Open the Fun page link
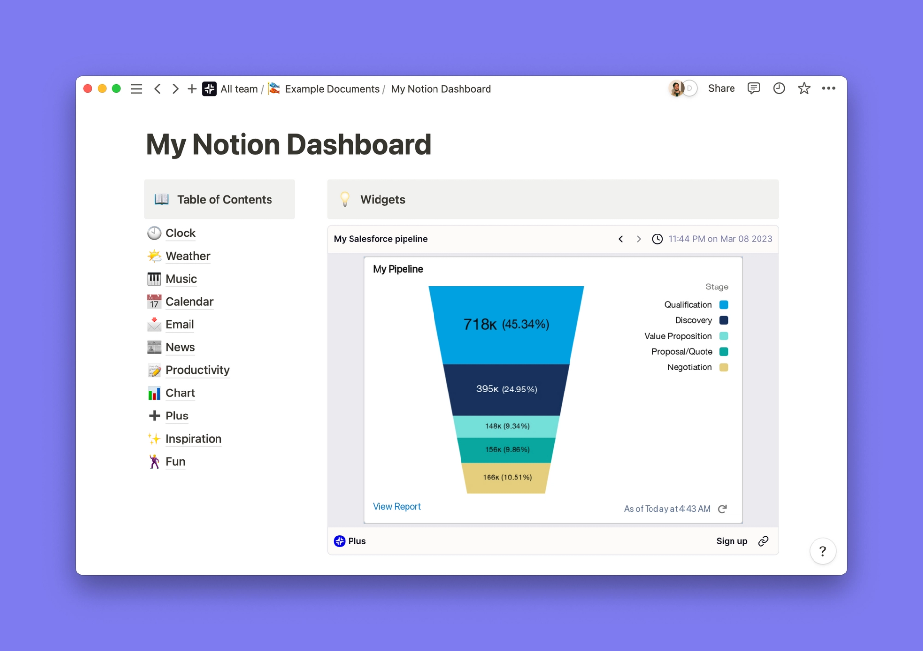Image resolution: width=923 pixels, height=651 pixels. coord(175,462)
